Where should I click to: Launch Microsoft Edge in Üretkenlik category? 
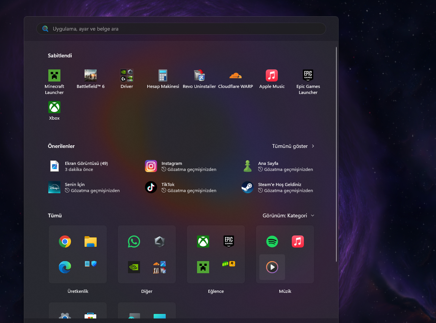65,267
